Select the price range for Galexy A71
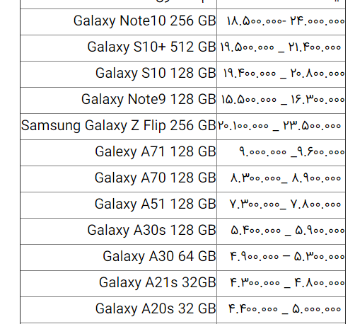Screen dimensions: 355x324 coord(292,152)
